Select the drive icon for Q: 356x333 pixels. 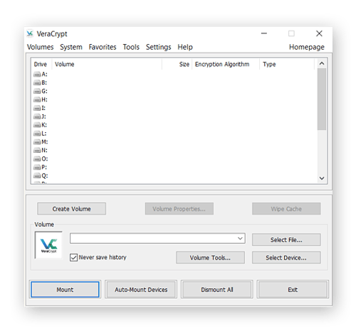pyautogui.click(x=37, y=176)
